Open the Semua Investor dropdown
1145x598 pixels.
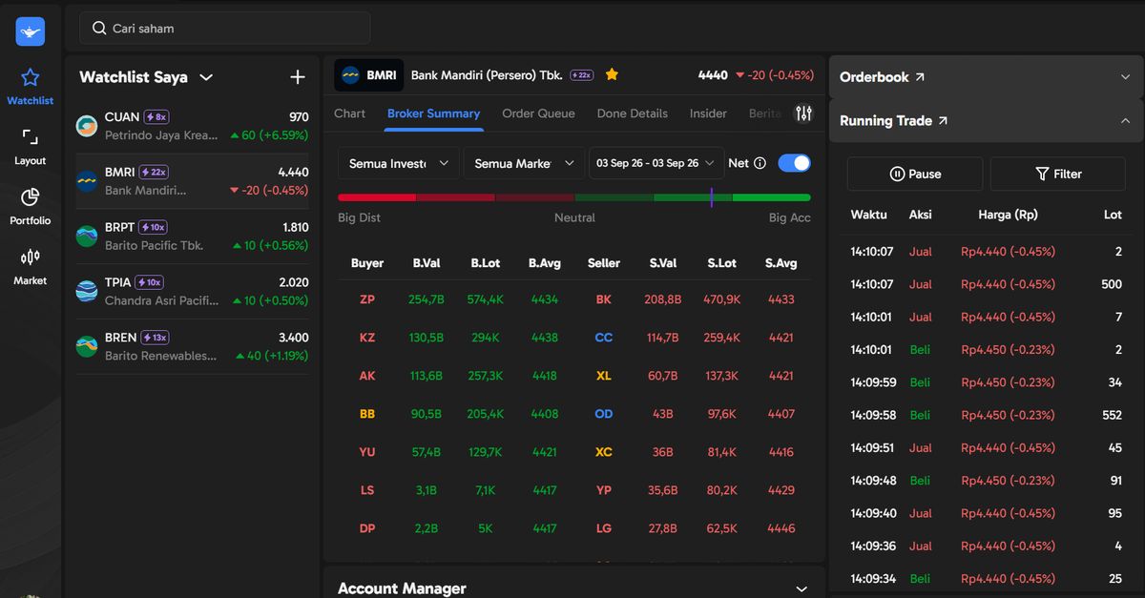tap(398, 163)
